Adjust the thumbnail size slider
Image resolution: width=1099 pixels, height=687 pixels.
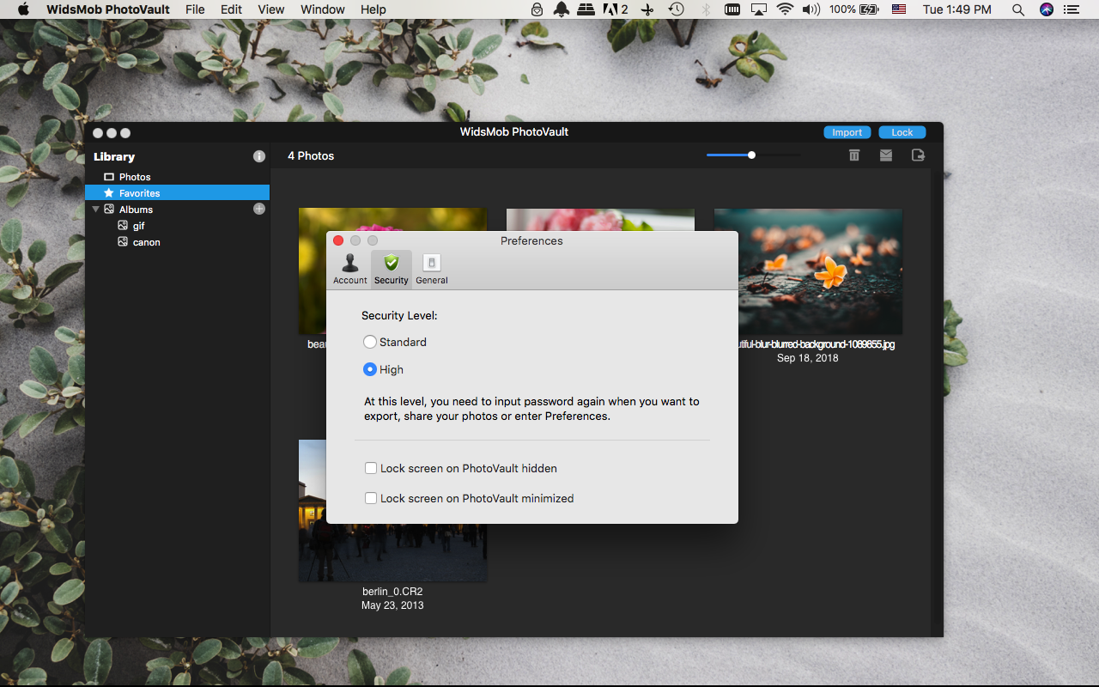(752, 155)
